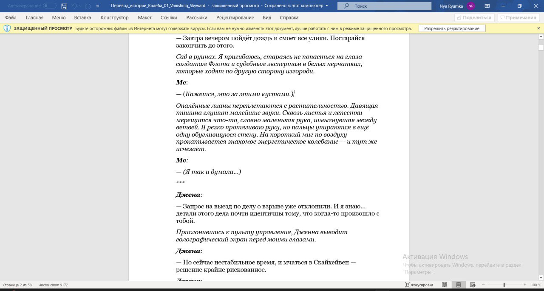The image size is (544, 291).
Task: Click the Число слов: 9172 indicator
Action: pyautogui.click(x=53, y=285)
